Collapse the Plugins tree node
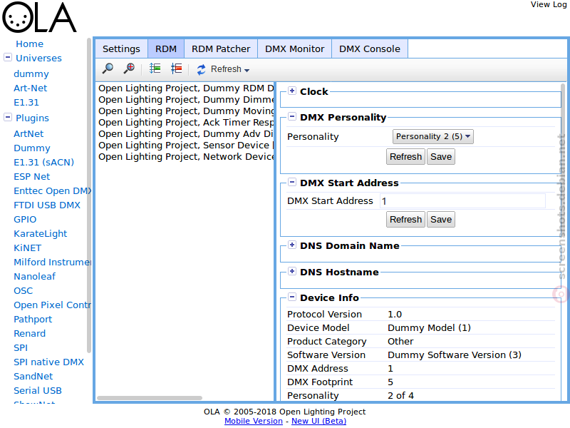The image size is (570, 428). coord(8,117)
